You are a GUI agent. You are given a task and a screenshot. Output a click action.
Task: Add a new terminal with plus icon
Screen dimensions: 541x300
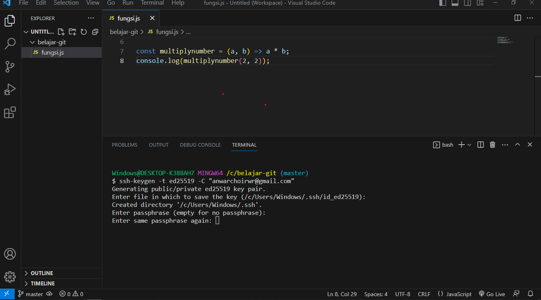coord(462,145)
